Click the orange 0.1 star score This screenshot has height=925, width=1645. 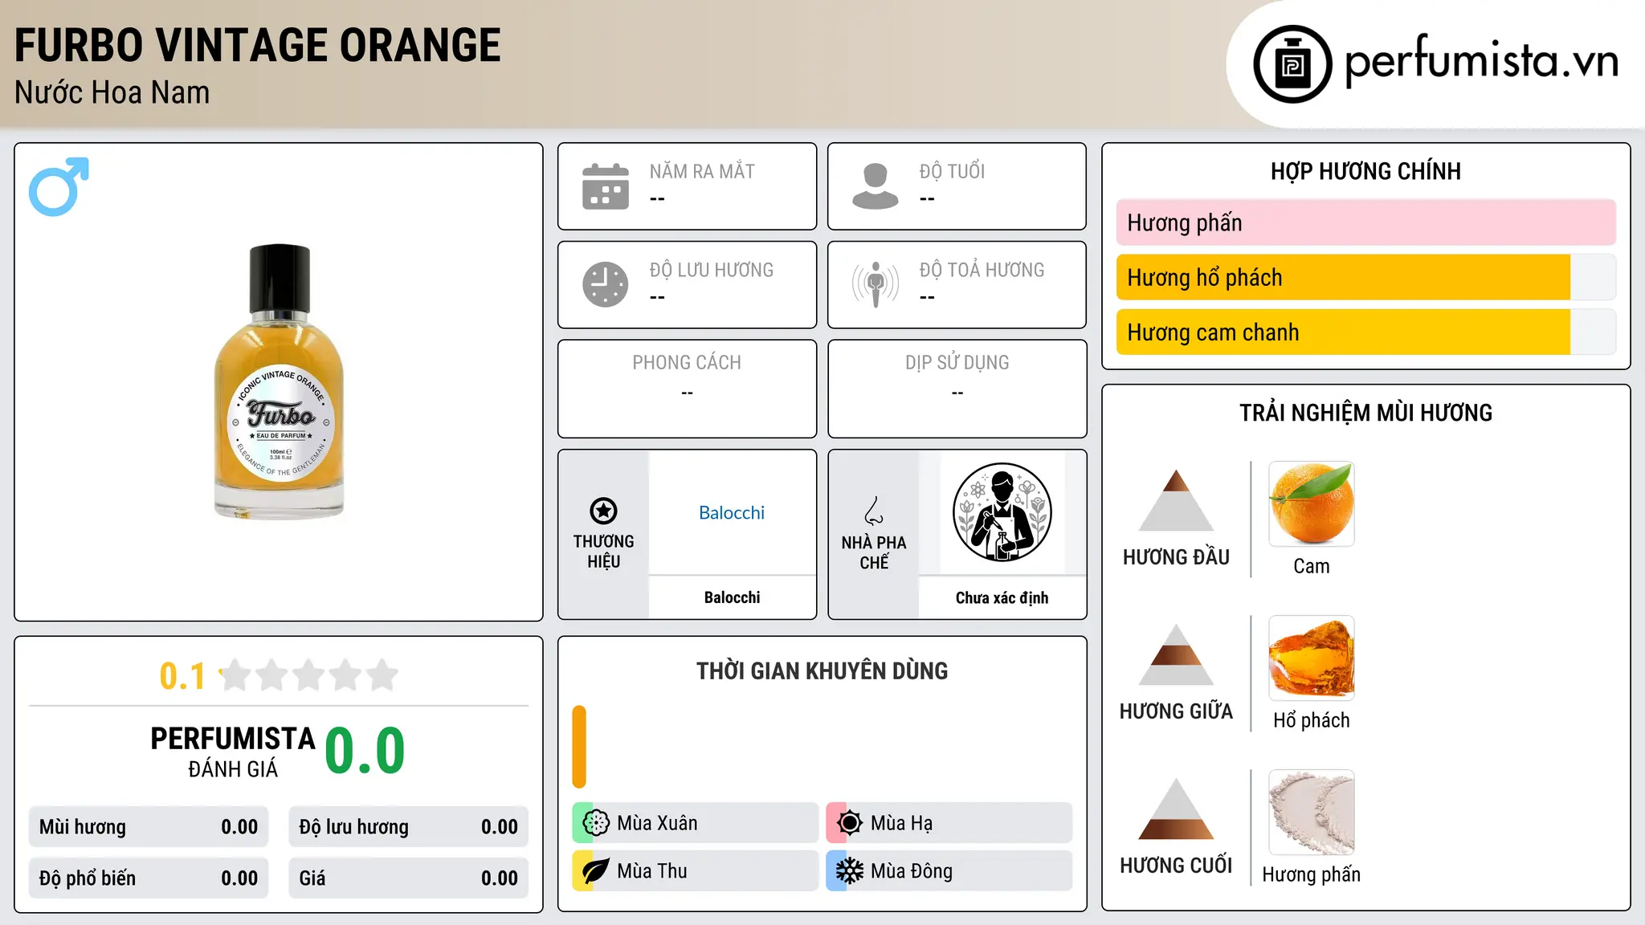coord(183,676)
